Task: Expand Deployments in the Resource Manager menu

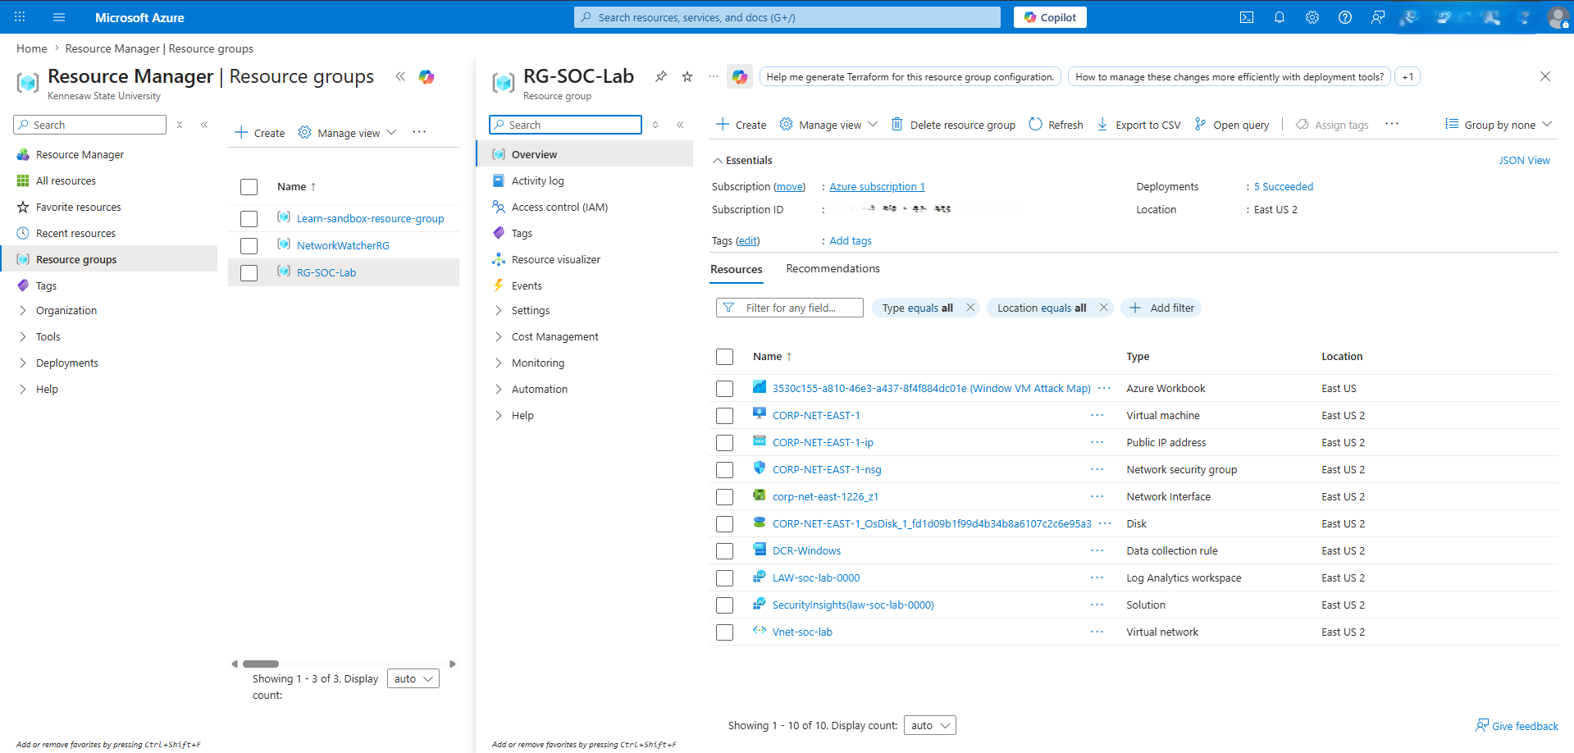Action: 23,363
